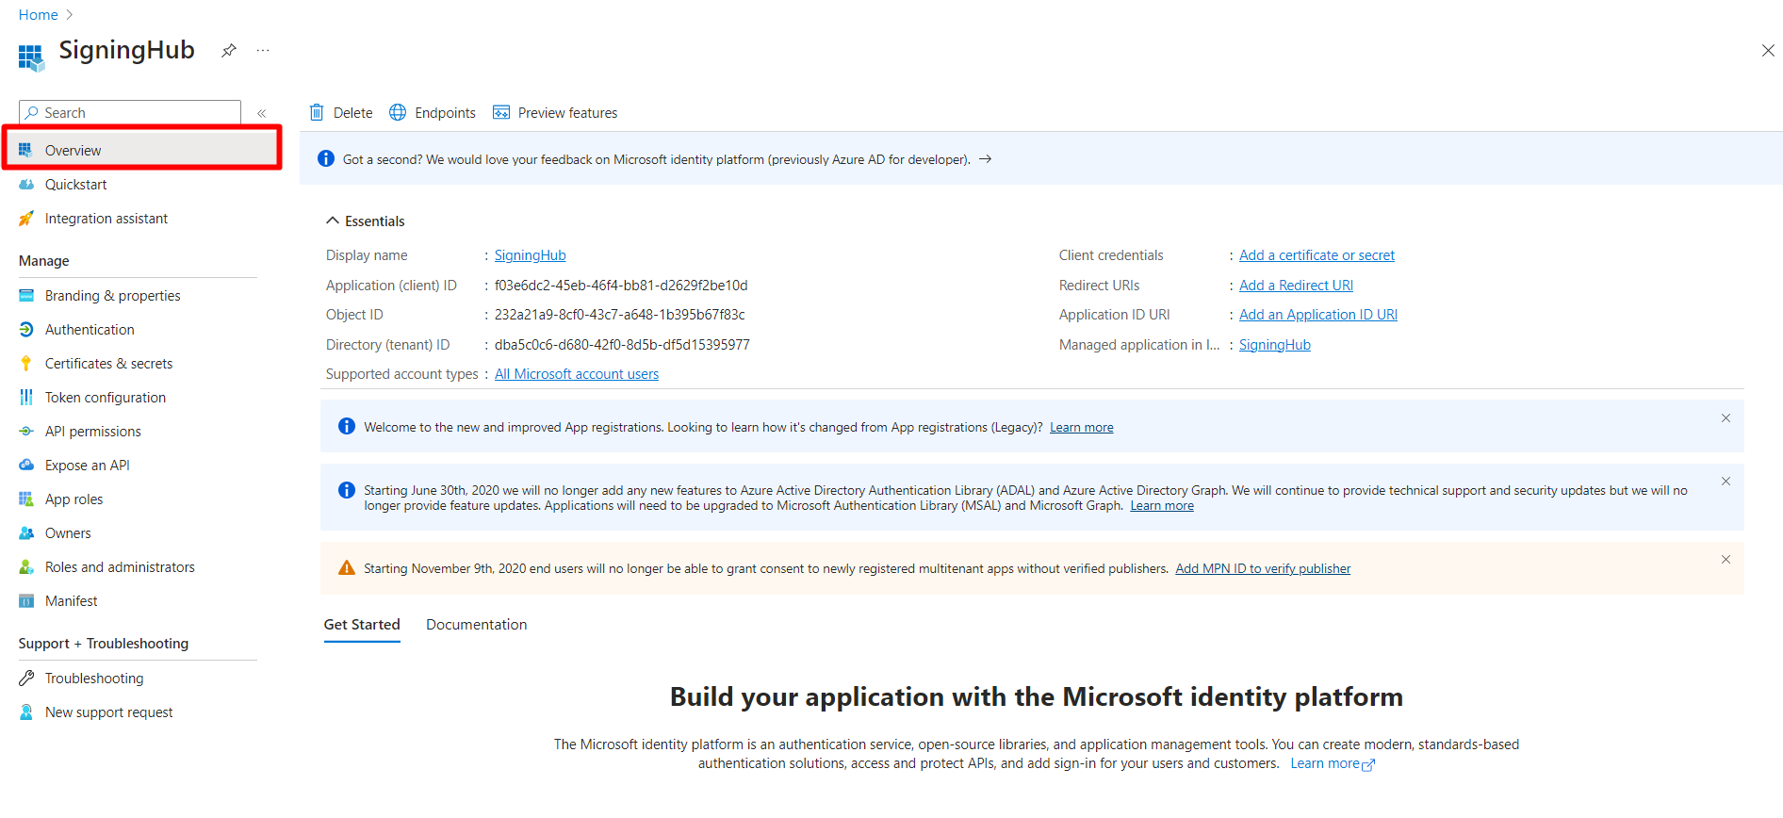Collapse the Essentials section chevron
The image size is (1783, 818).
click(x=332, y=221)
